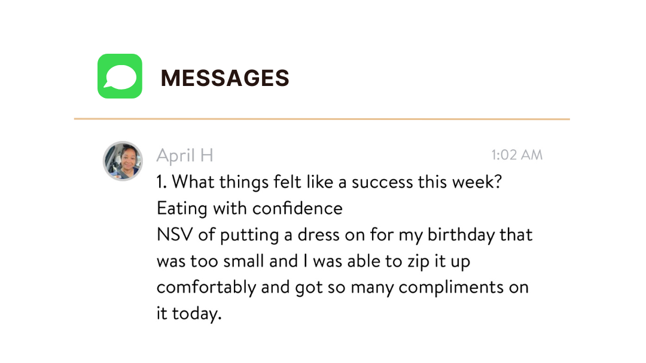
Task: Select the sender name April H
Action: 185,156
